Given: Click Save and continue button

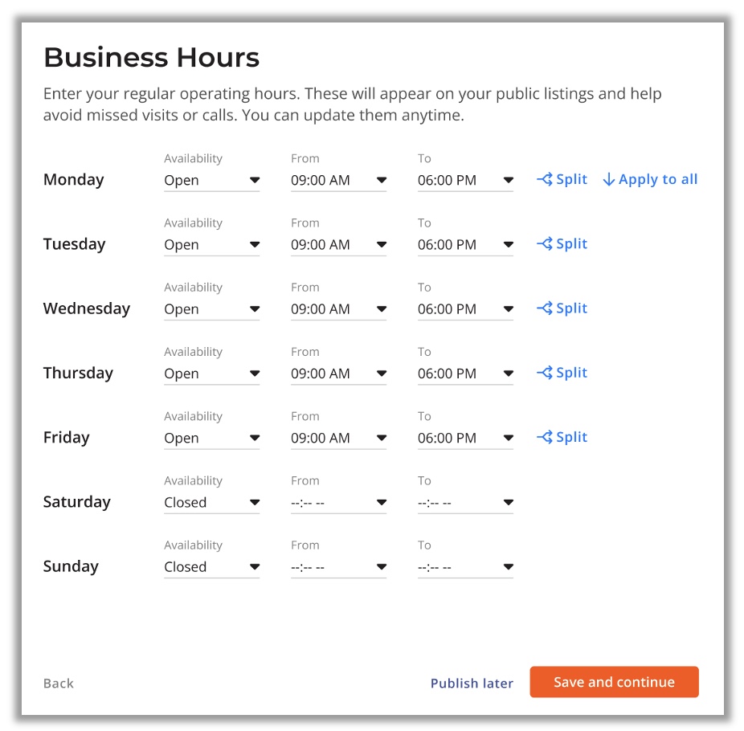Looking at the screenshot, I should point(614,682).
